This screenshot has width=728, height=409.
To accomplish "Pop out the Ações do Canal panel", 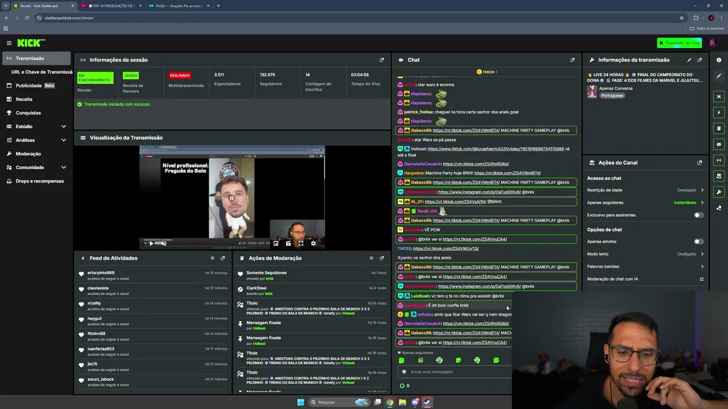I will tap(700, 162).
